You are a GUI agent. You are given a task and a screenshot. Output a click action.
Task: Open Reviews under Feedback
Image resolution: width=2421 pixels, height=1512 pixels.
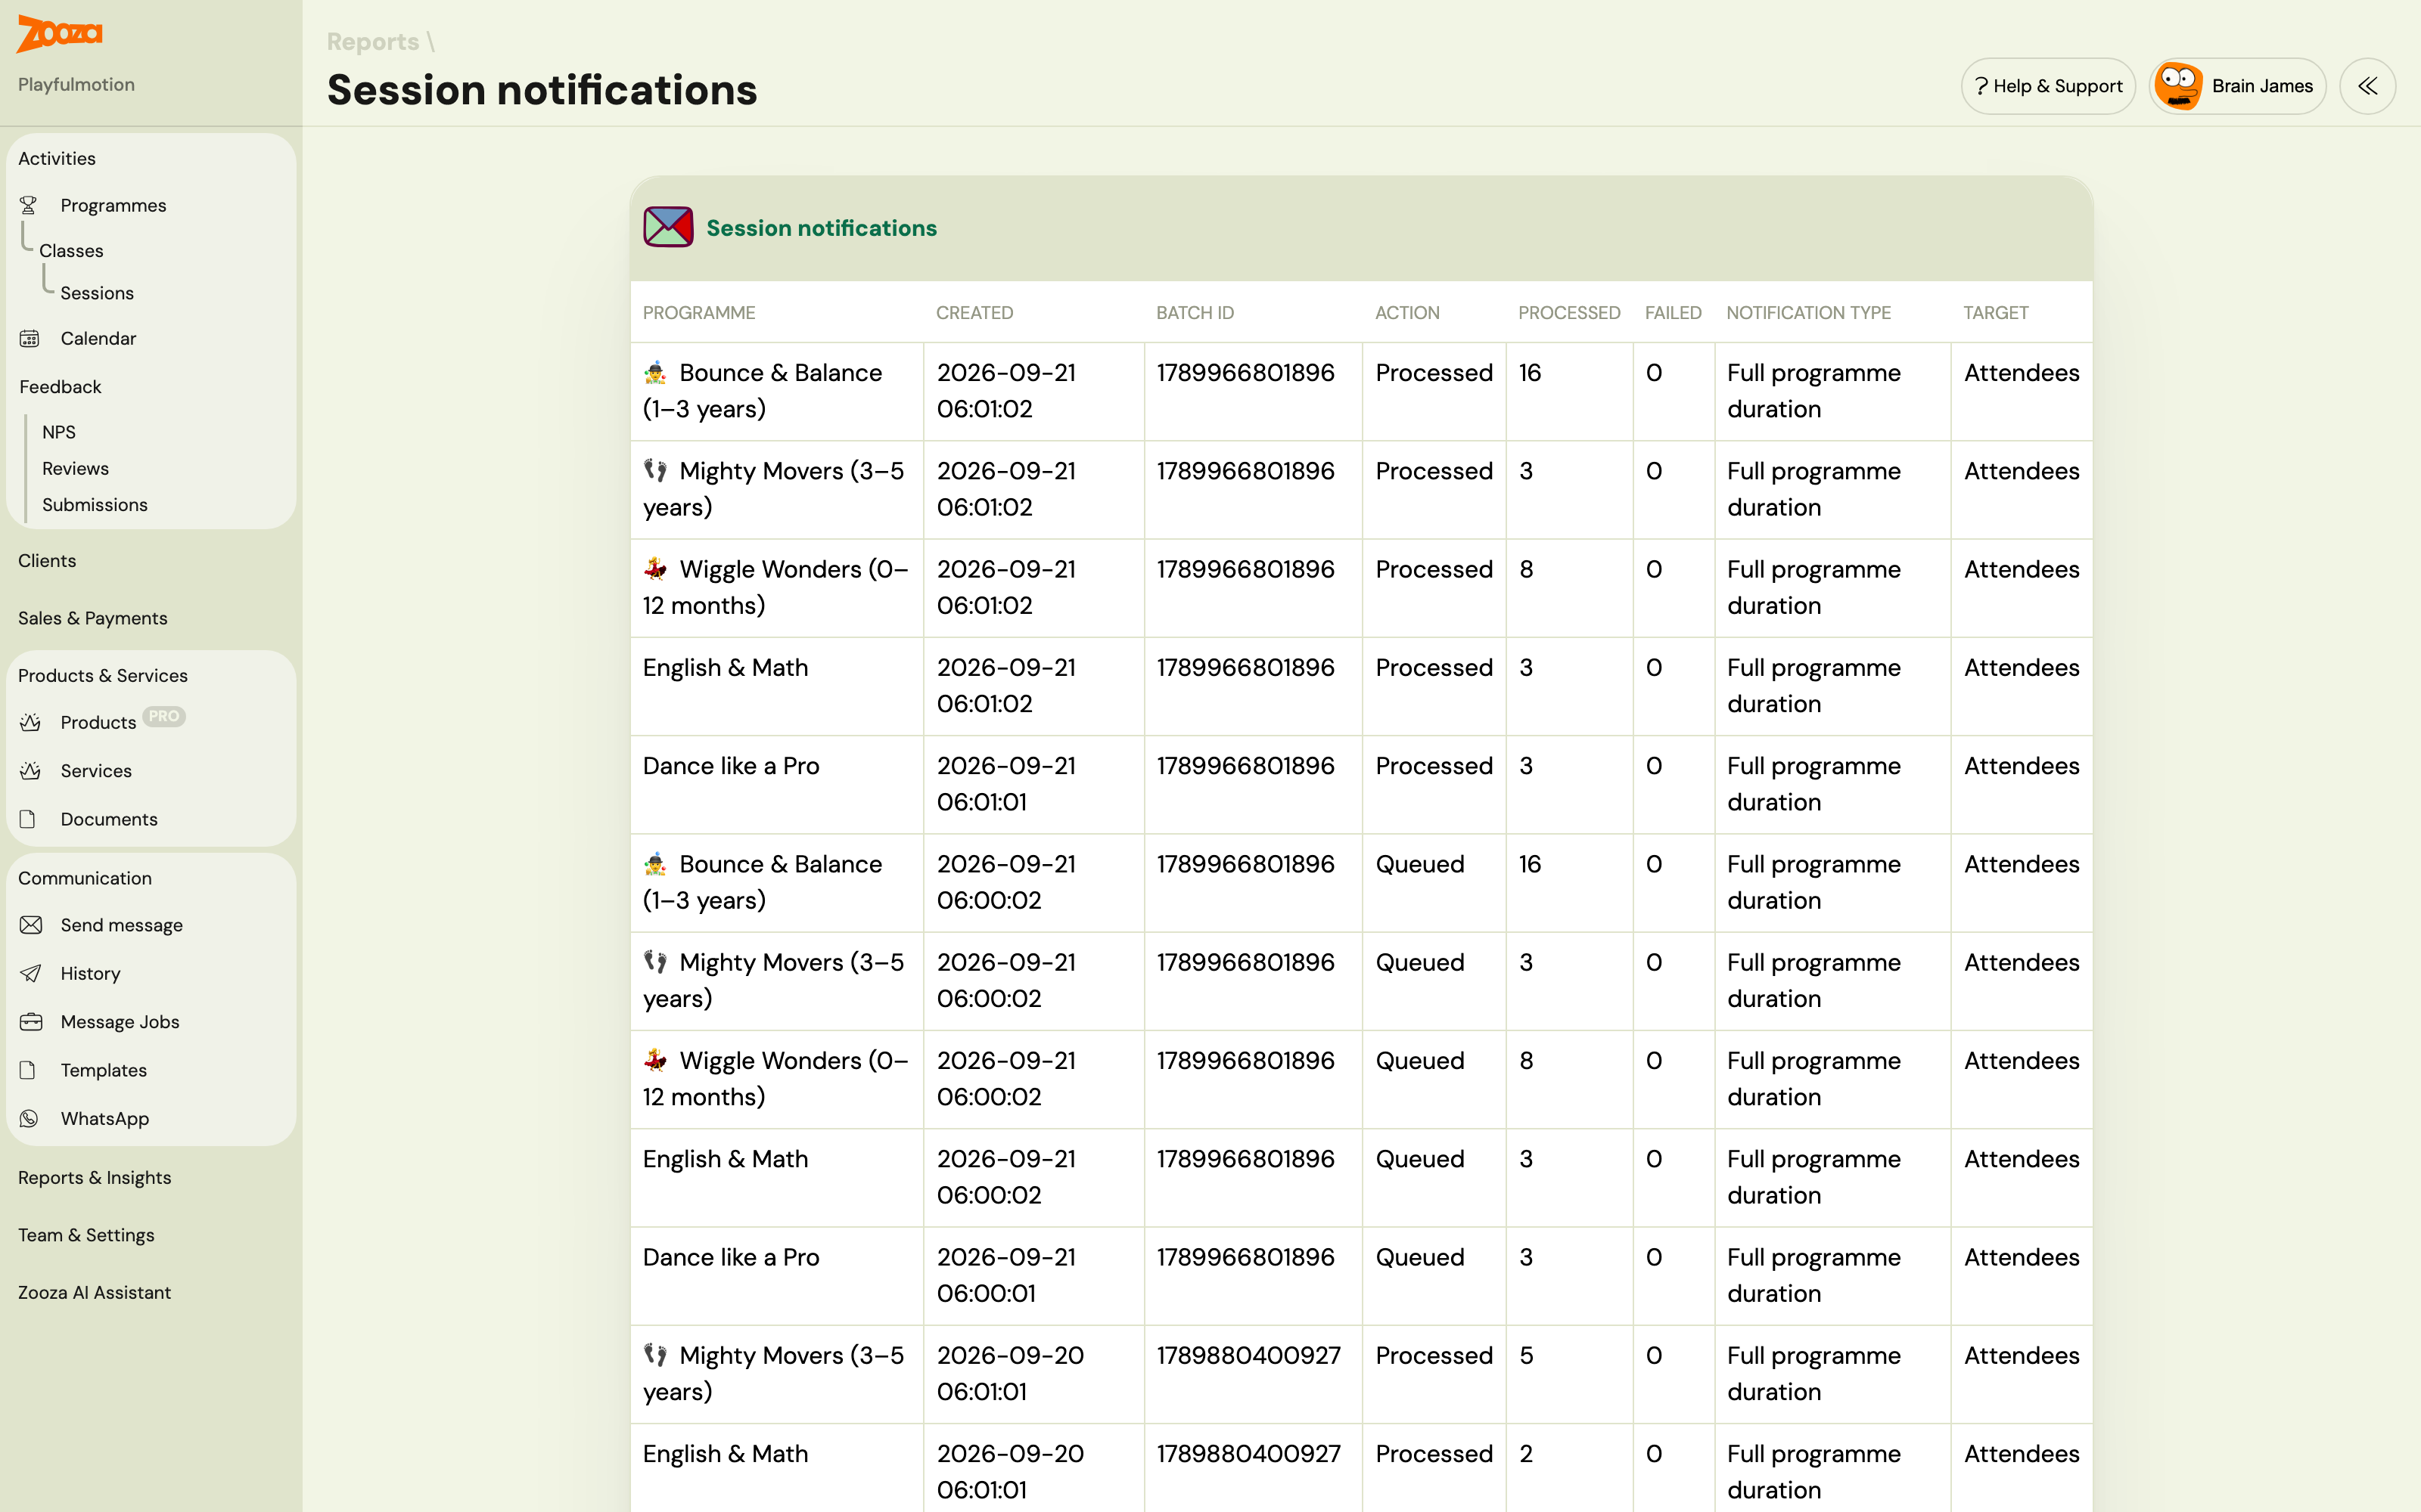[75, 468]
